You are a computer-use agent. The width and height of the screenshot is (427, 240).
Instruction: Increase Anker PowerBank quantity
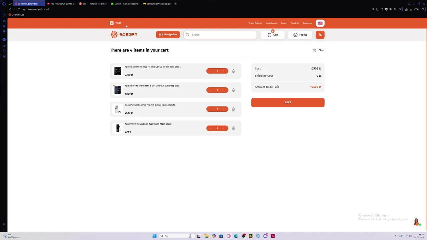[224, 128]
